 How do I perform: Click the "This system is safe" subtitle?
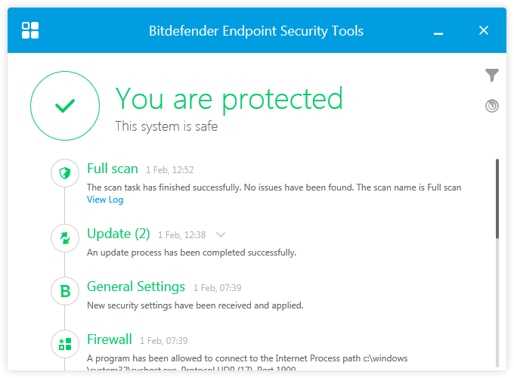coord(166,126)
